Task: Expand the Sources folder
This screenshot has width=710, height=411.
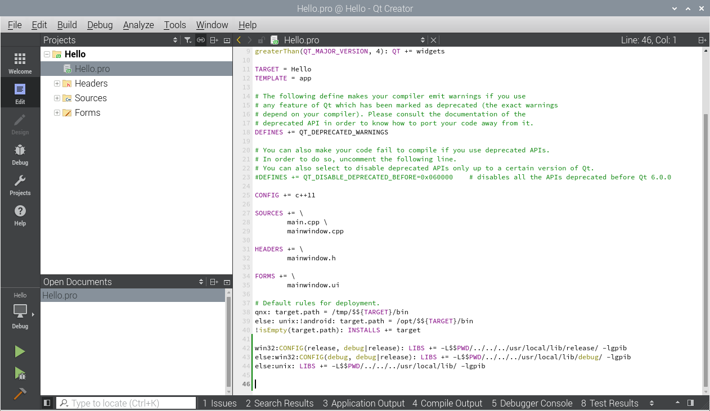Action: [57, 98]
